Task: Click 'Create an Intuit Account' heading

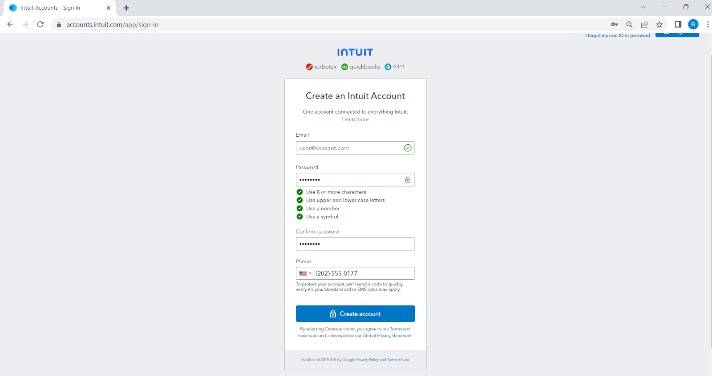Action: pyautogui.click(x=355, y=96)
